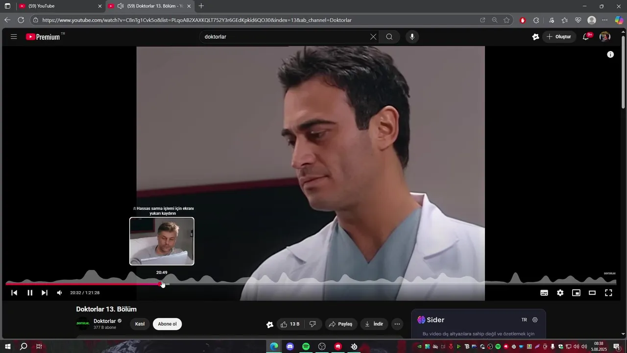Open Sider panel settings icon
627x353 pixels.
tap(535, 320)
